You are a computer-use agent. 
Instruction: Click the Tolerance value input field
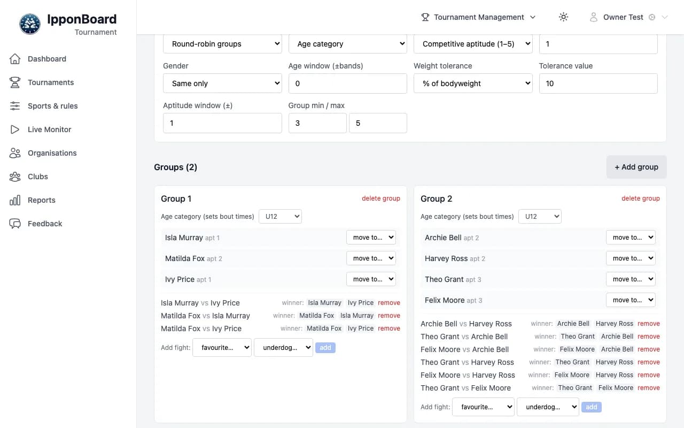(x=598, y=83)
